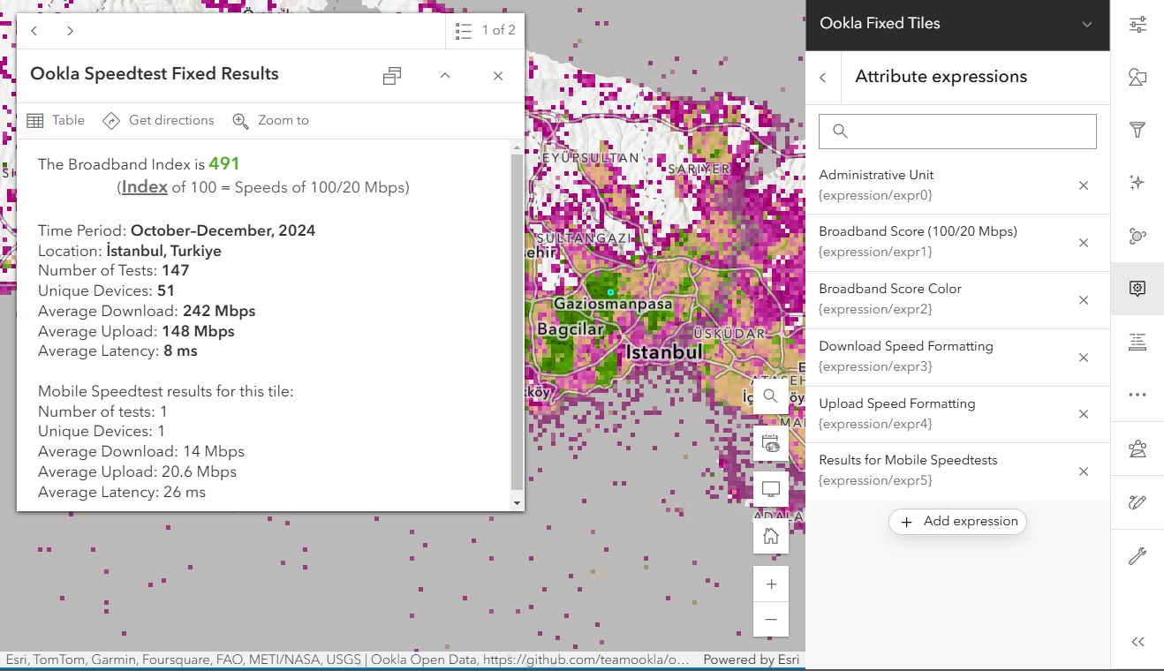
Task: Return map to home extent
Action: 771,536
